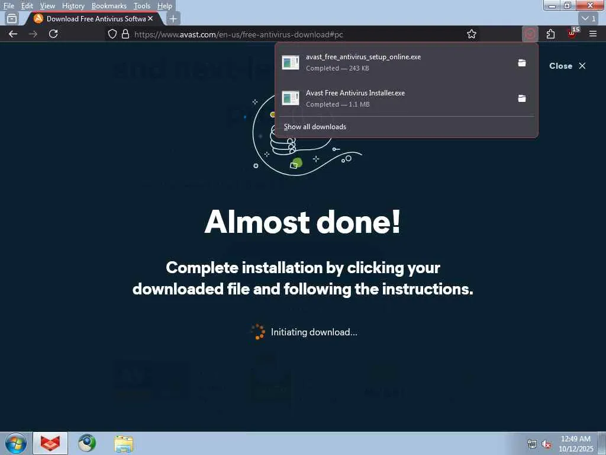
Task: Click the network tray icon
Action: 532,444
